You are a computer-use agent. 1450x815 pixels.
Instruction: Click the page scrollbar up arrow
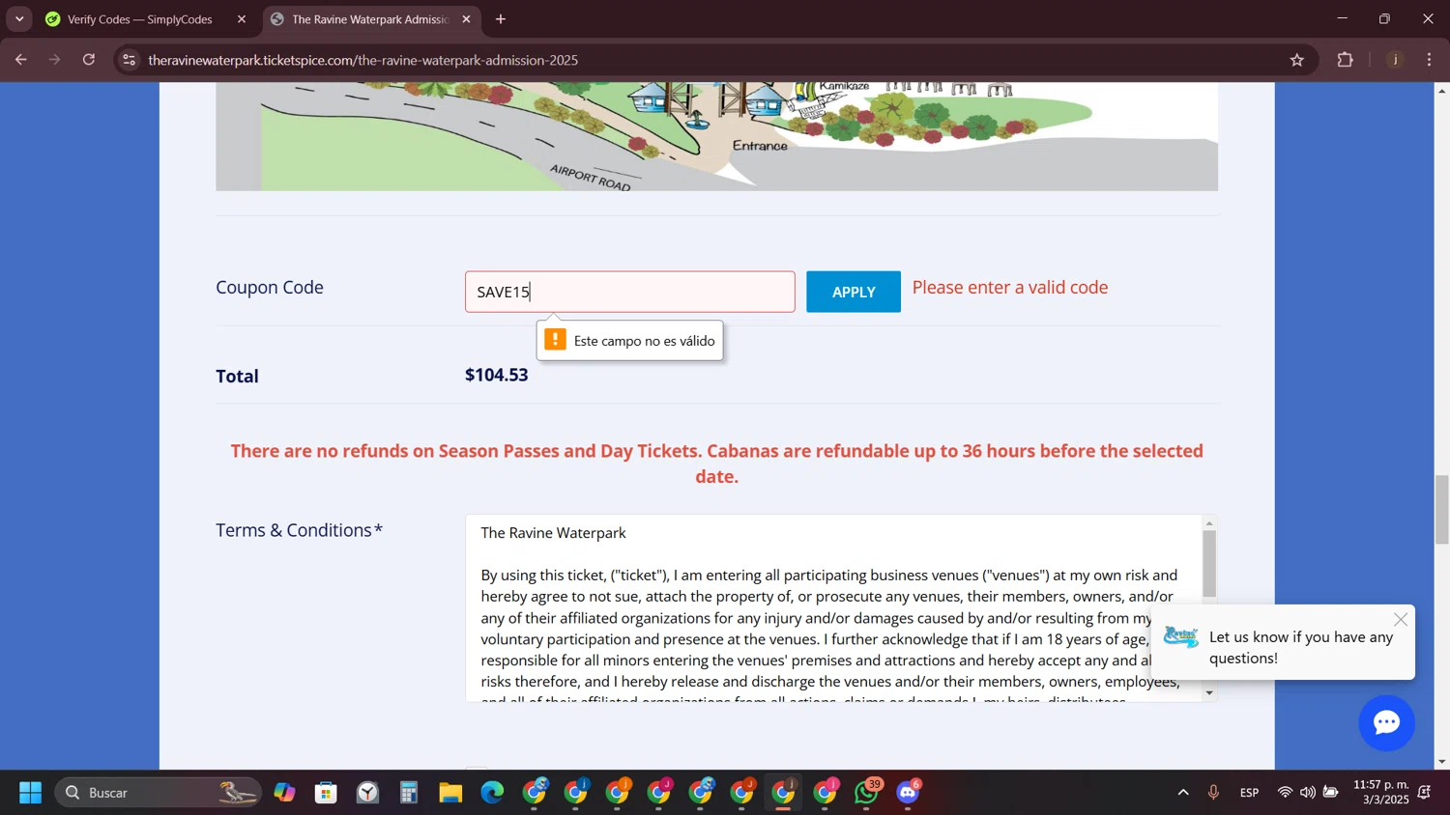[1442, 90]
